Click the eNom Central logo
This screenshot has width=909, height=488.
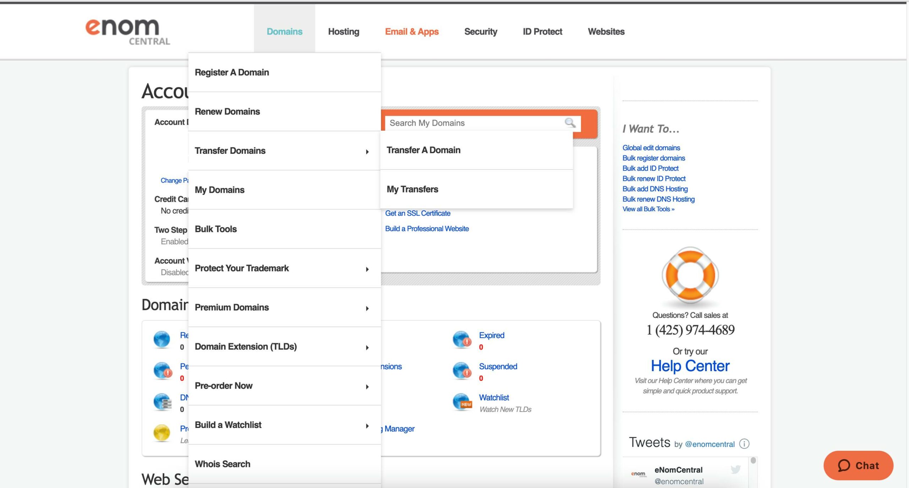tap(128, 32)
